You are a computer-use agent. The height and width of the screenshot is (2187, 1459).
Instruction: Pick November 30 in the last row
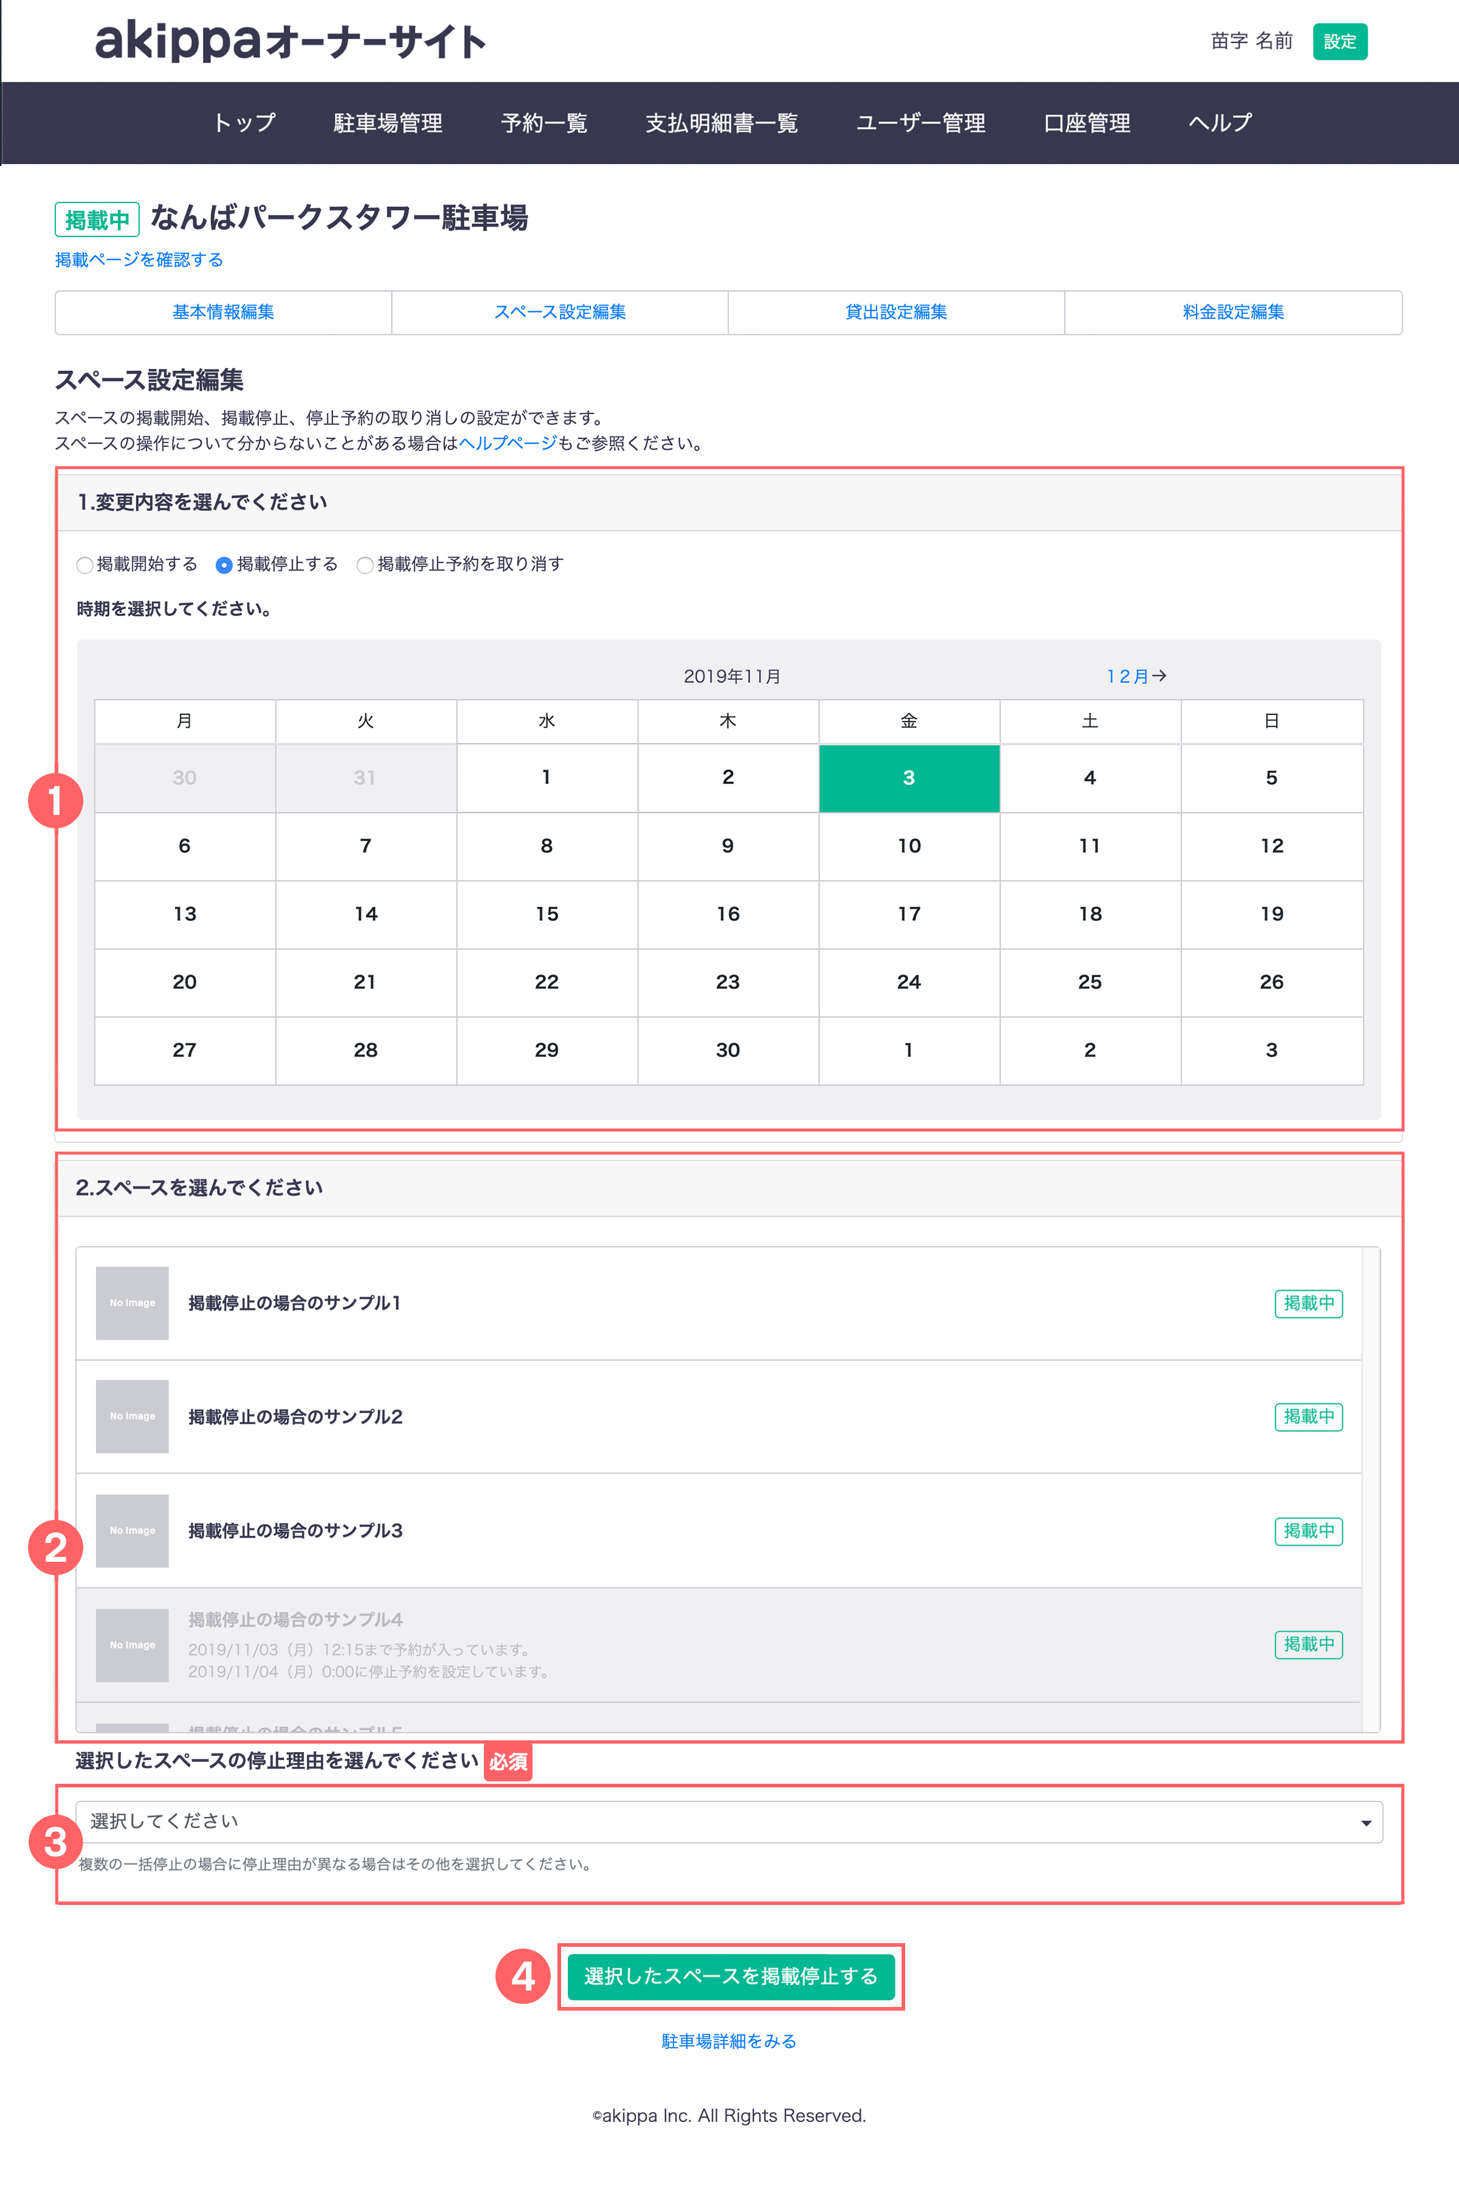pos(728,1050)
